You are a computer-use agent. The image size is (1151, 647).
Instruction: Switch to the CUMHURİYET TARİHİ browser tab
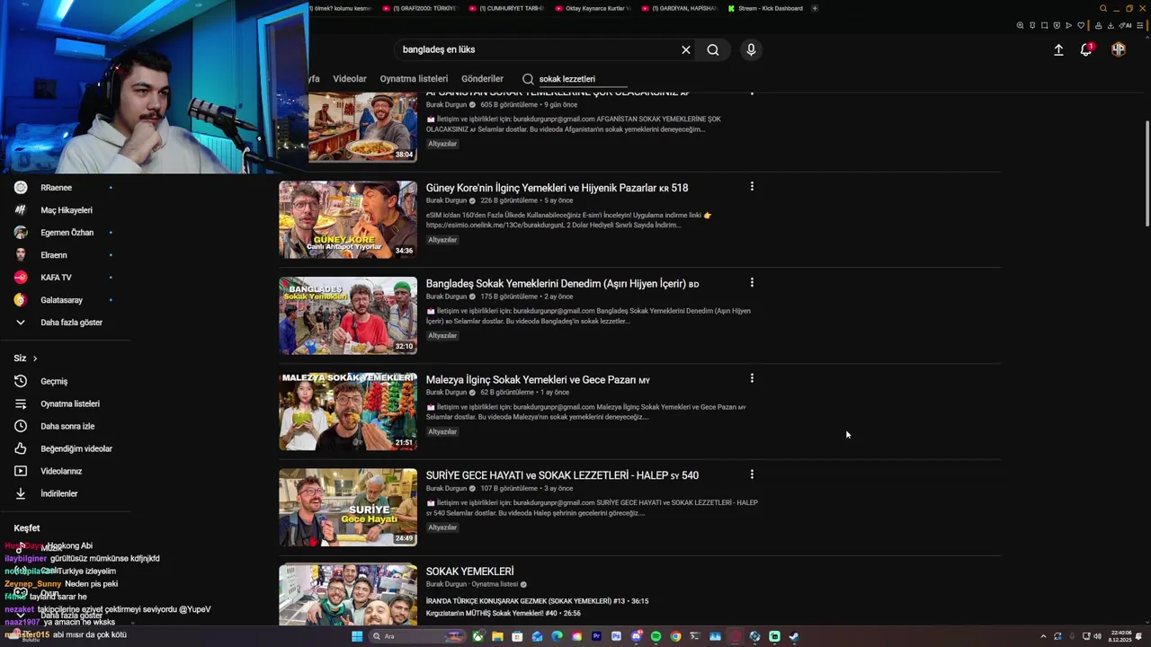pyautogui.click(x=505, y=8)
